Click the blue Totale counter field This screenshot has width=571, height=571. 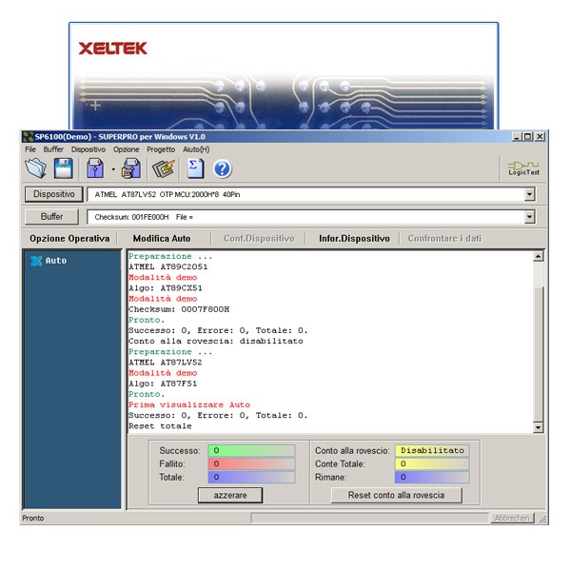pos(251,477)
